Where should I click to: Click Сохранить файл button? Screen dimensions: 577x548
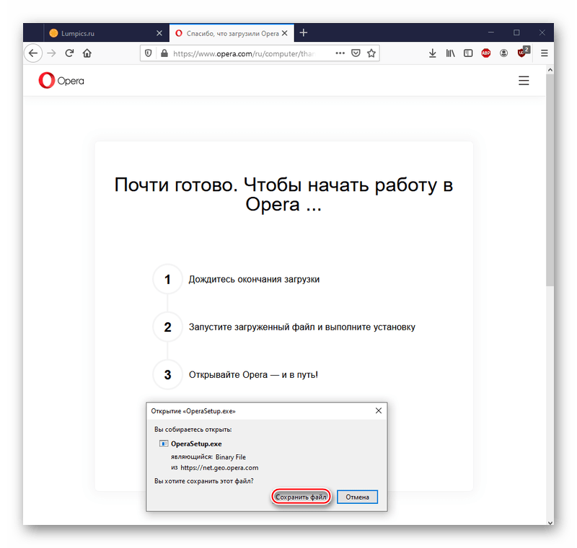[x=301, y=497]
